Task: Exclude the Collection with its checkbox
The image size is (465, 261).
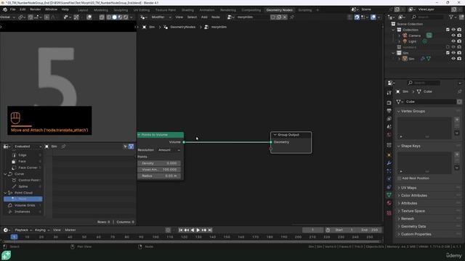Action: point(448,30)
